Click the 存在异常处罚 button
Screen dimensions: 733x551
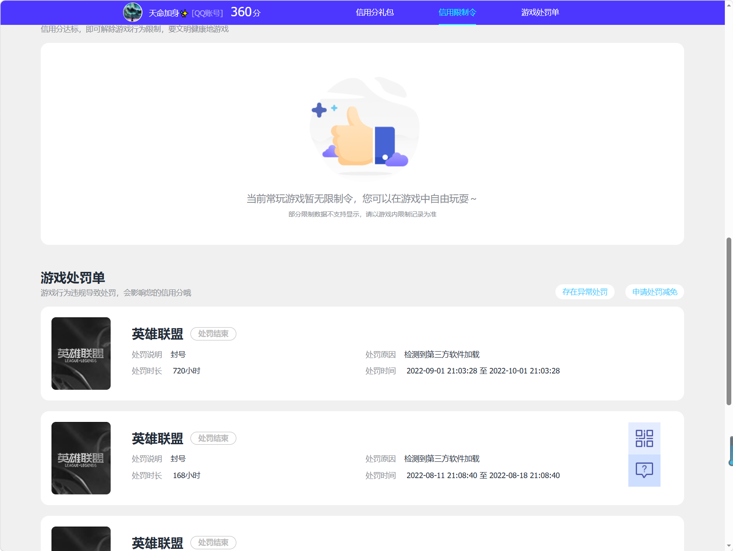[585, 292]
